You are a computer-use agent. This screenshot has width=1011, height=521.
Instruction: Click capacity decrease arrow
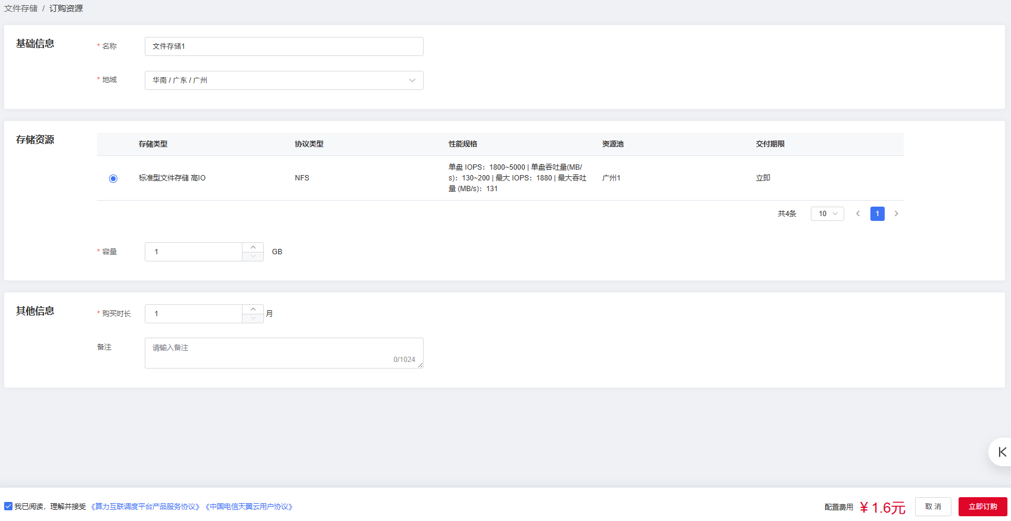253,257
